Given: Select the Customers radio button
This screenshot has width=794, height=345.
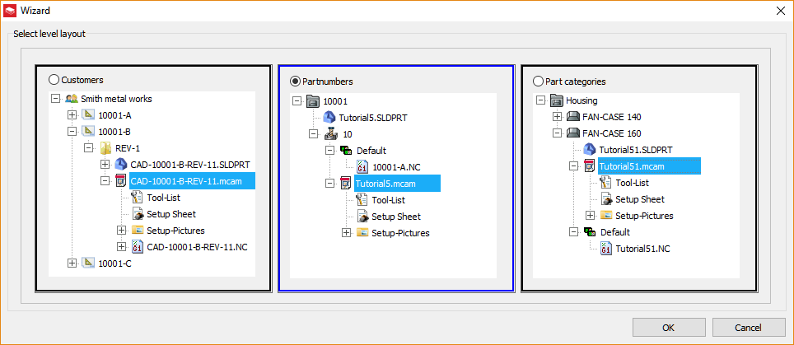Looking at the screenshot, I should (x=54, y=80).
